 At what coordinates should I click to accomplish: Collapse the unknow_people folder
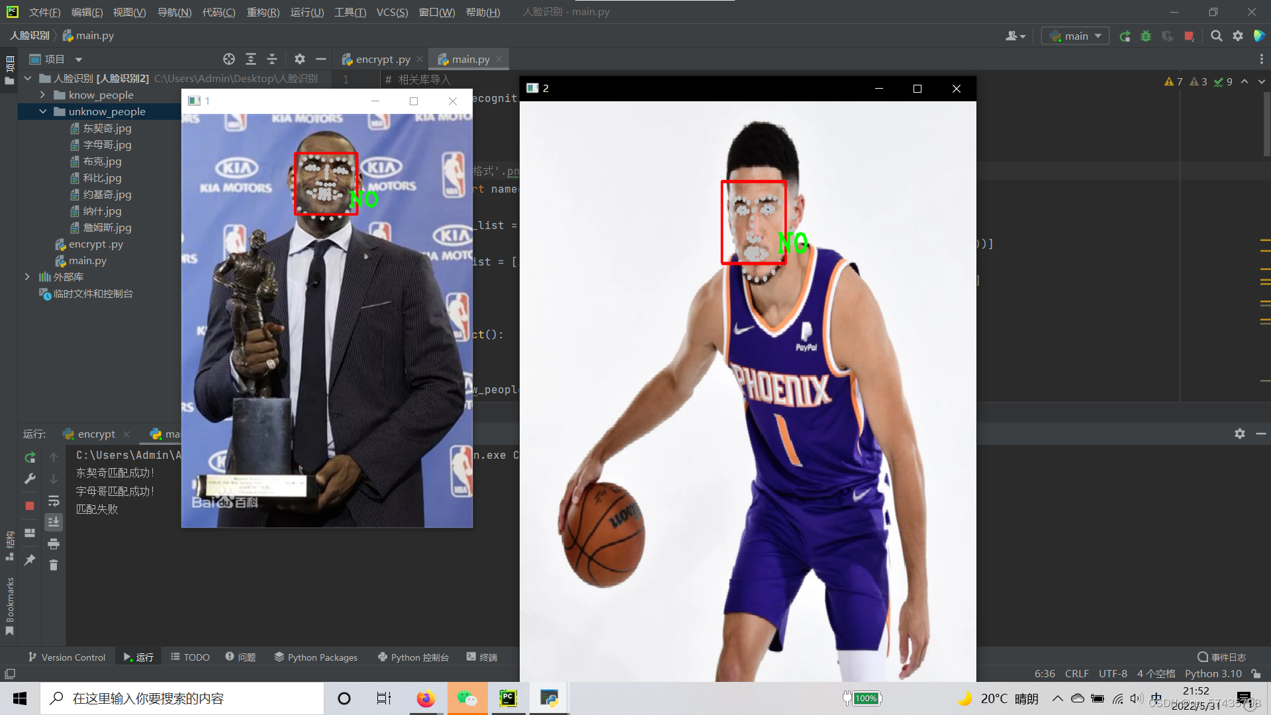coord(42,112)
